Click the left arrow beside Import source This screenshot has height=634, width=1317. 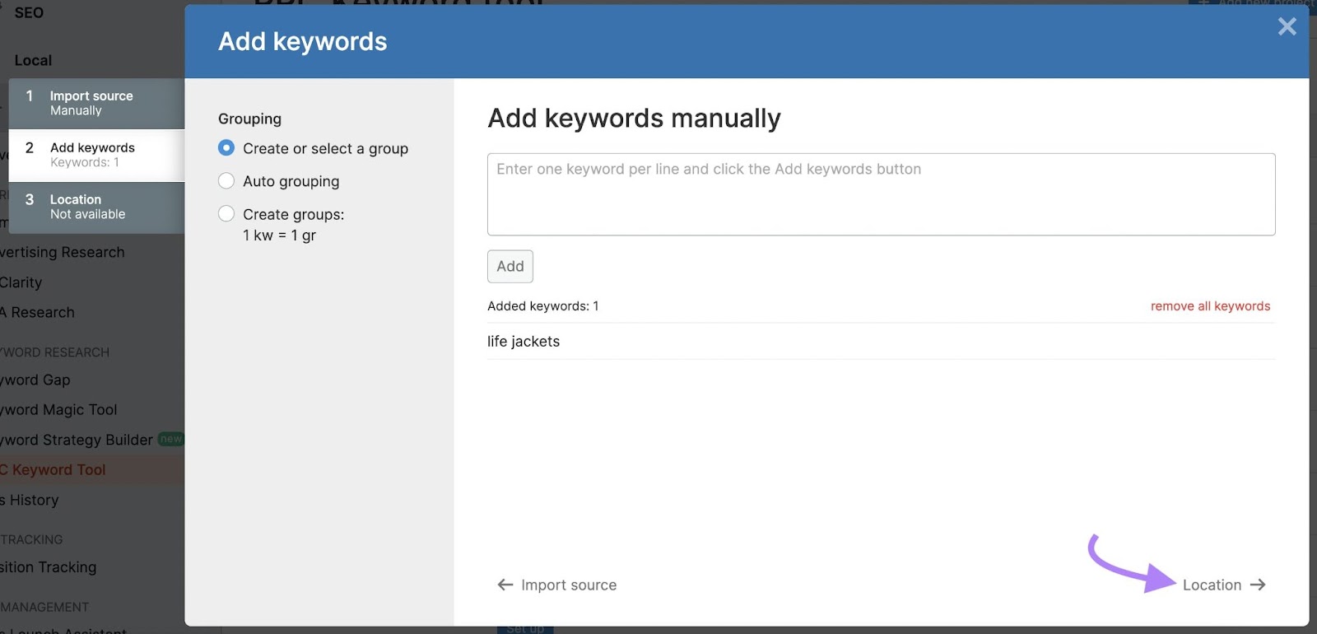(x=505, y=585)
